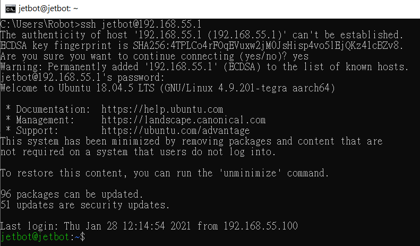Click the https://landscape.canonical.com management URL
This screenshot has width=420, height=246.
pyautogui.click(x=184, y=120)
